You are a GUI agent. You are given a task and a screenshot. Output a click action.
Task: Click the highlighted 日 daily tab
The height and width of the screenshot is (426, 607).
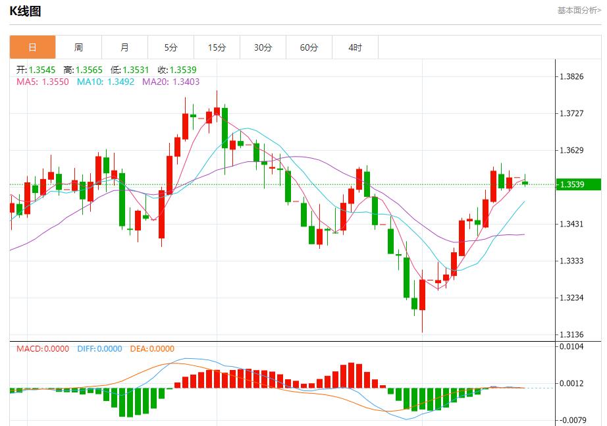pyautogui.click(x=31, y=47)
